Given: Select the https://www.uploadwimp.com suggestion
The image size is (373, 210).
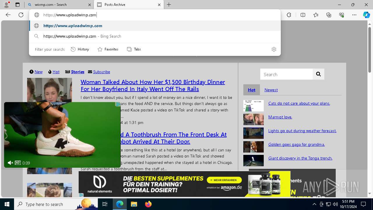Looking at the screenshot, I should click(155, 26).
